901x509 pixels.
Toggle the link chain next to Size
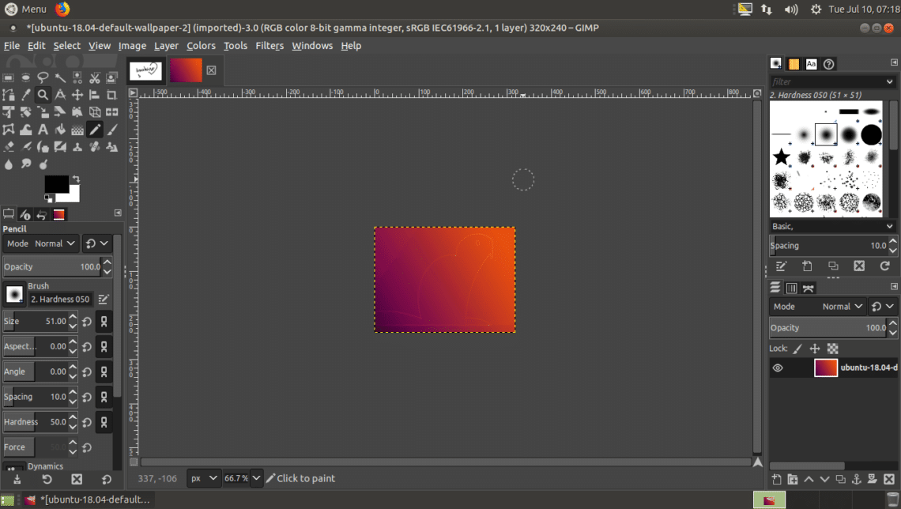click(x=104, y=322)
